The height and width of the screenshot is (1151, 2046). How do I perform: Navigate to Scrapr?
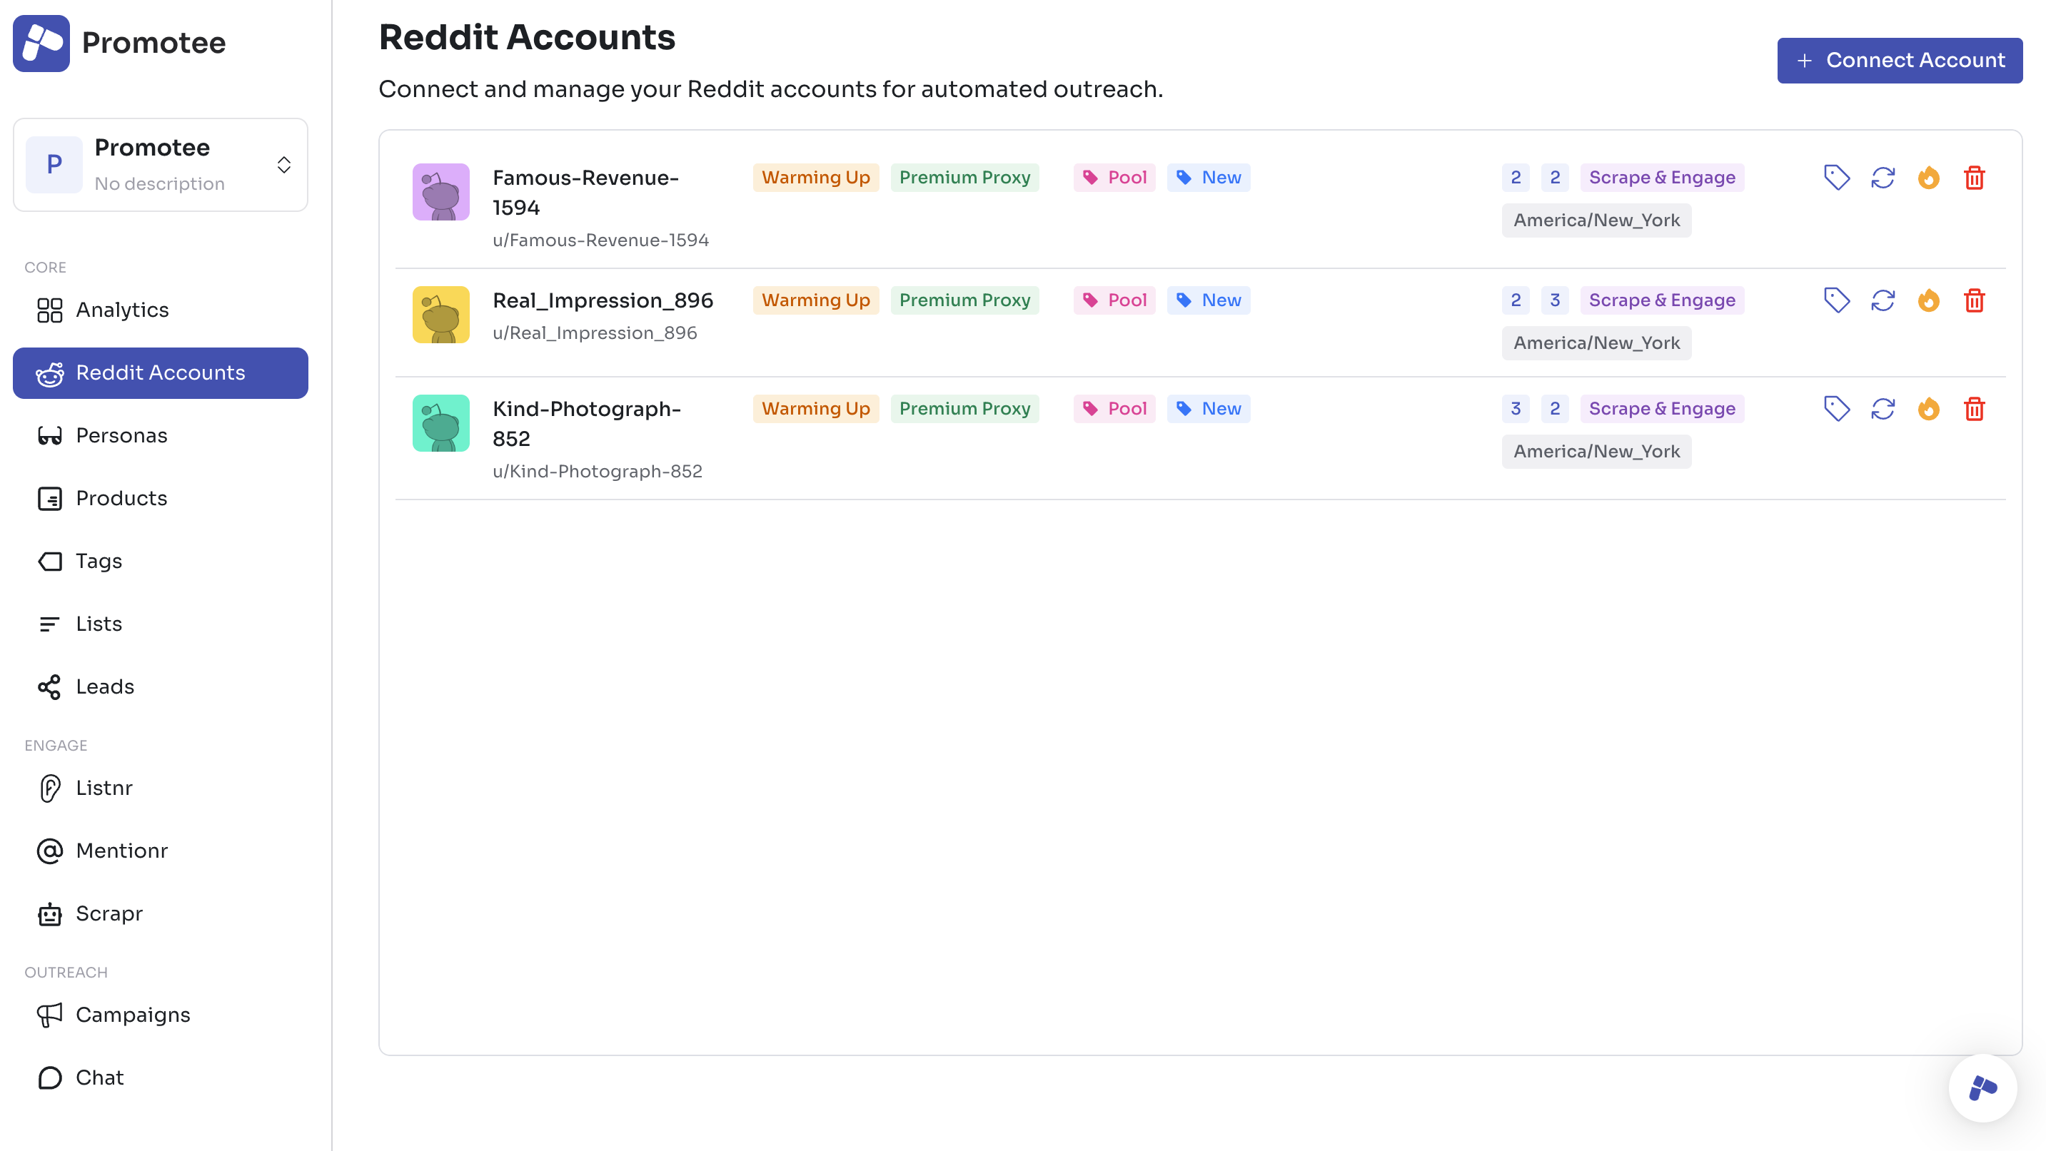pos(109,913)
